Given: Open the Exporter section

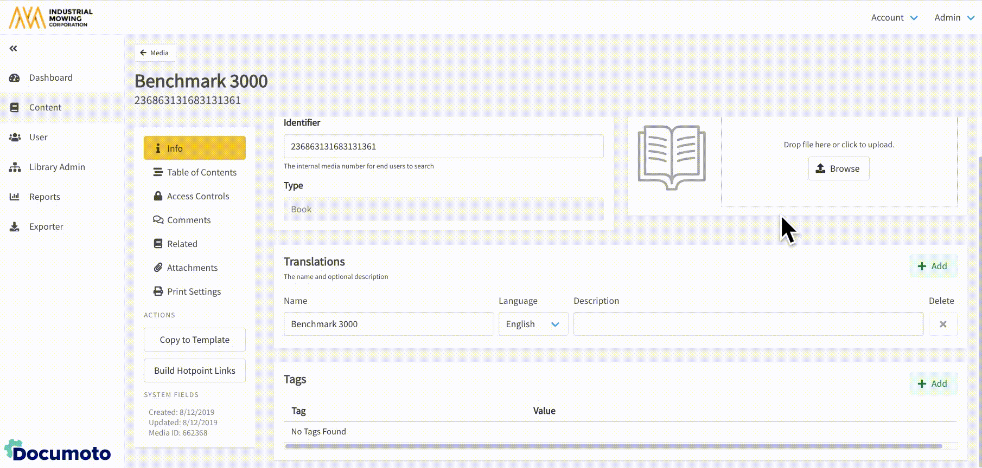Looking at the screenshot, I should click(x=46, y=226).
